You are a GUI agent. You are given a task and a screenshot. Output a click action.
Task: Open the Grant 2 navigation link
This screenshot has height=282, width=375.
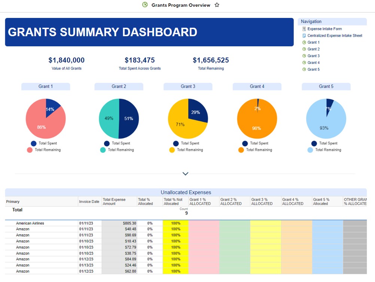[313, 49]
